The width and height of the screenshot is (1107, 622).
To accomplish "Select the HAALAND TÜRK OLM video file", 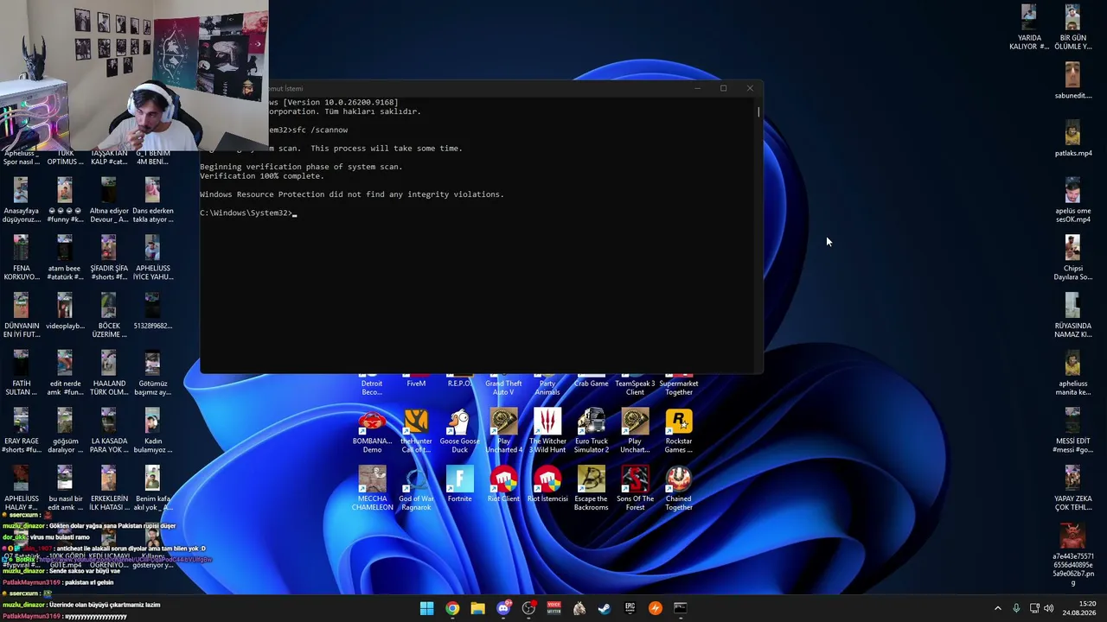I will tap(108, 374).
